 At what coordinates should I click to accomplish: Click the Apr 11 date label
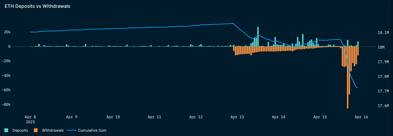coord(154,117)
